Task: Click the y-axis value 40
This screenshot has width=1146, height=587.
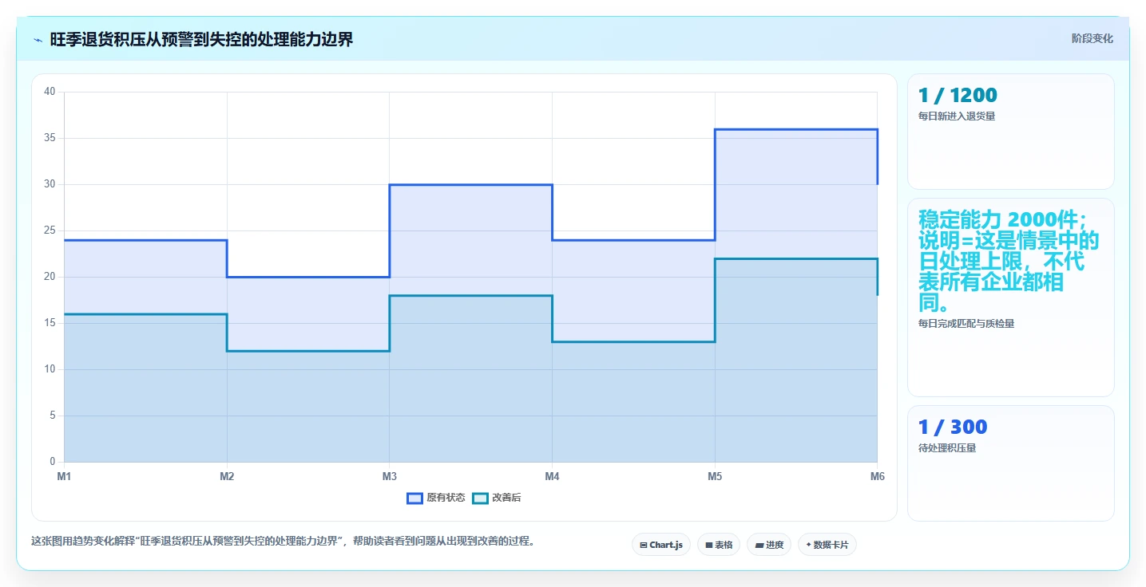Action: (x=50, y=92)
